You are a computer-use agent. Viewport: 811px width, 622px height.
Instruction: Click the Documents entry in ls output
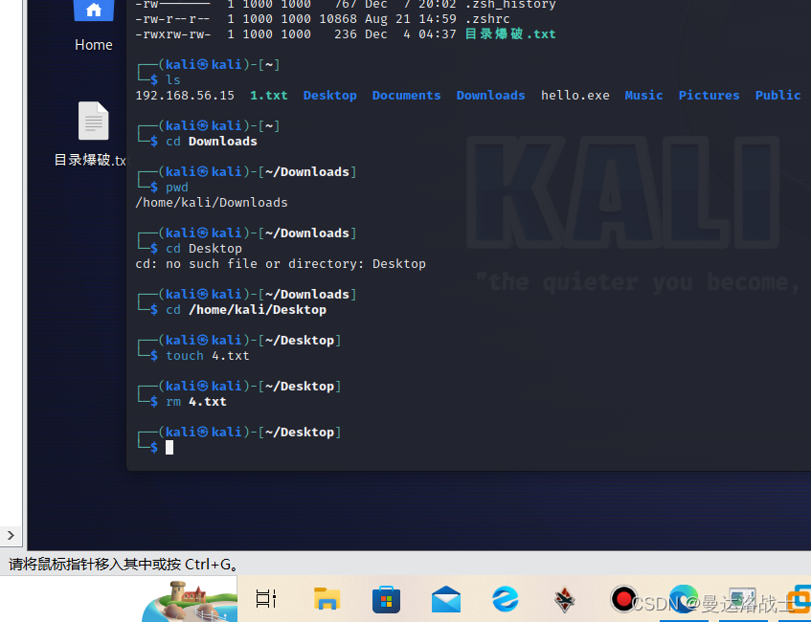pos(407,95)
